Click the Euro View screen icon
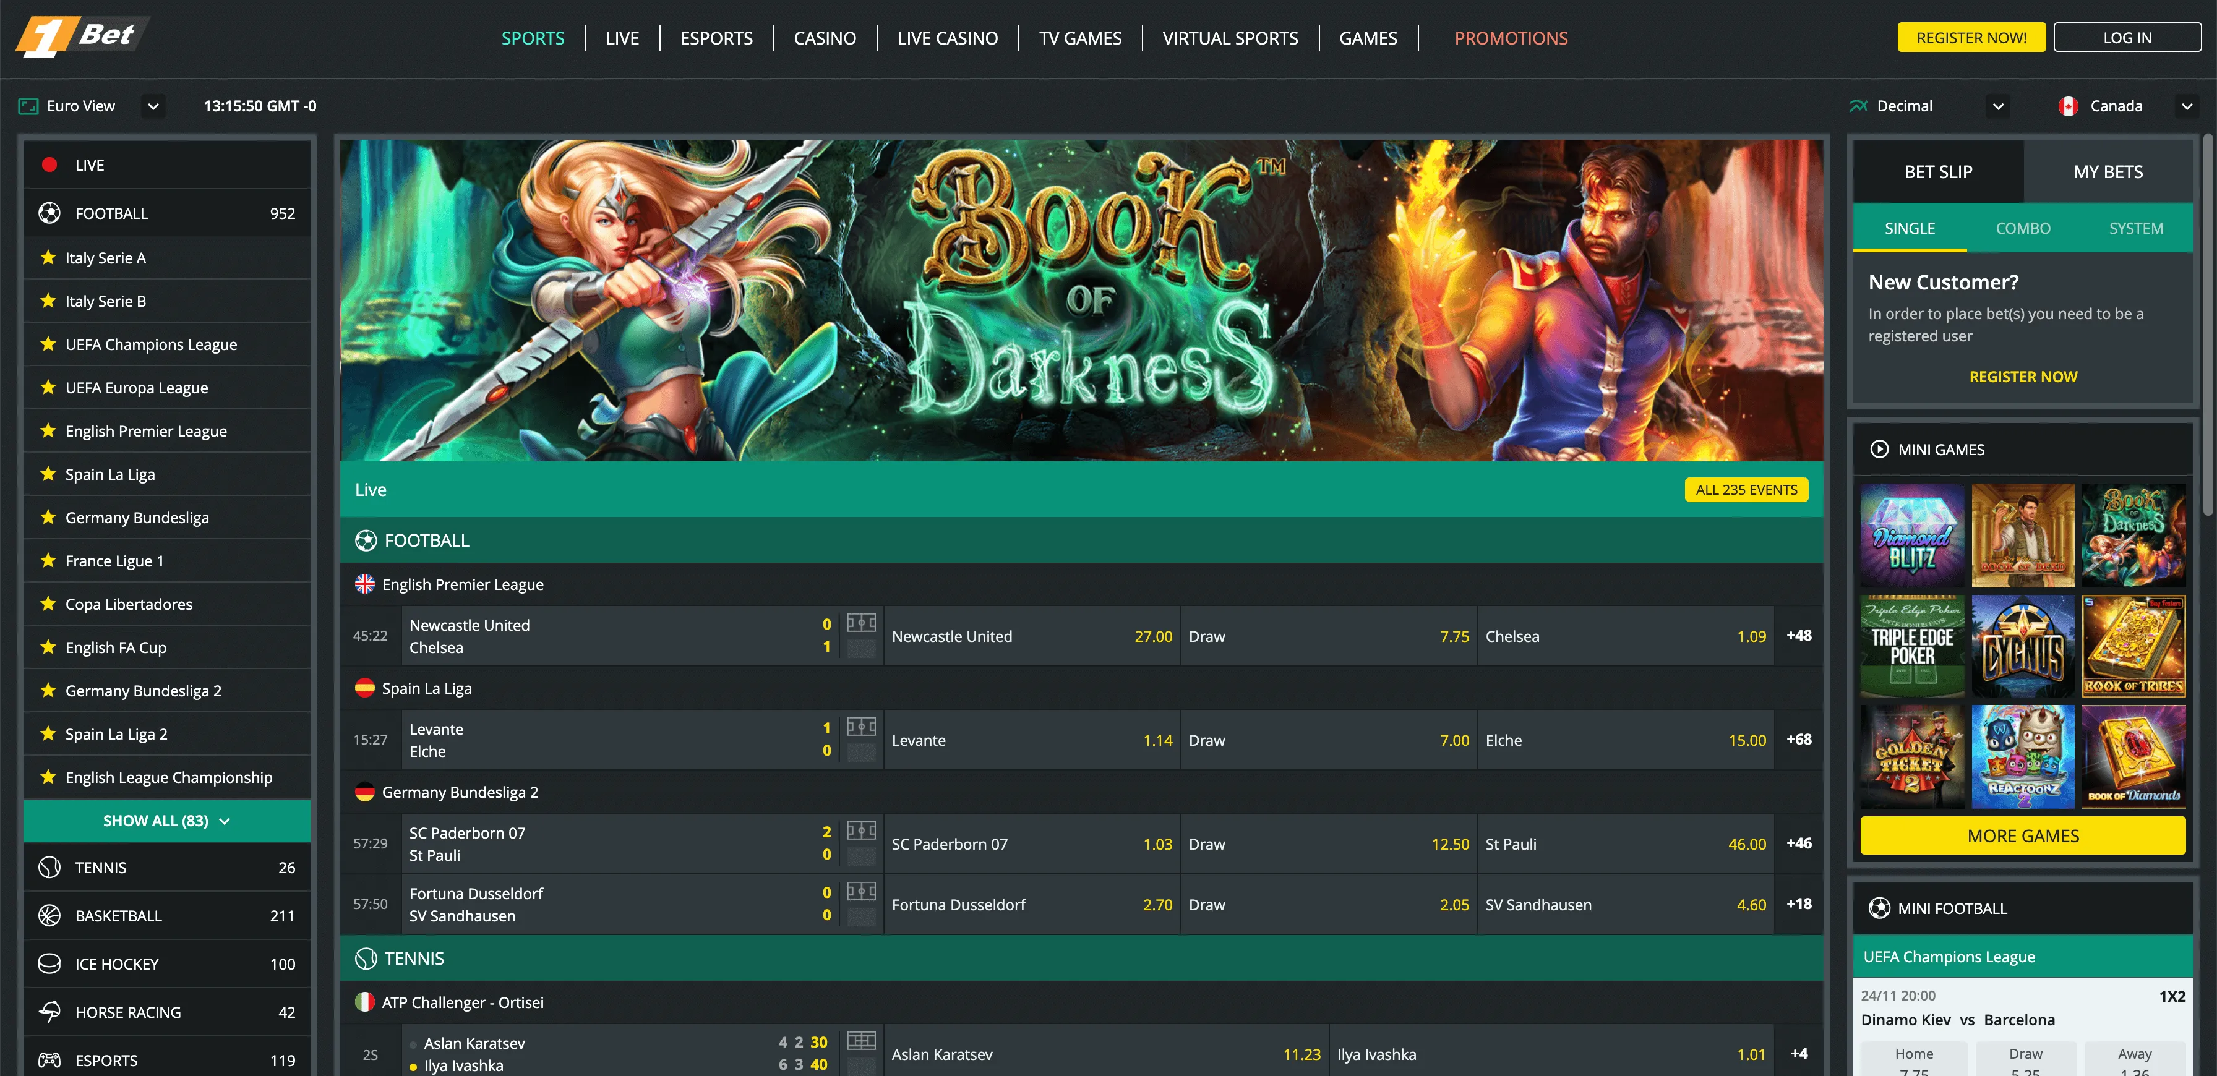Screen dimensions: 2217x1076 28,106
